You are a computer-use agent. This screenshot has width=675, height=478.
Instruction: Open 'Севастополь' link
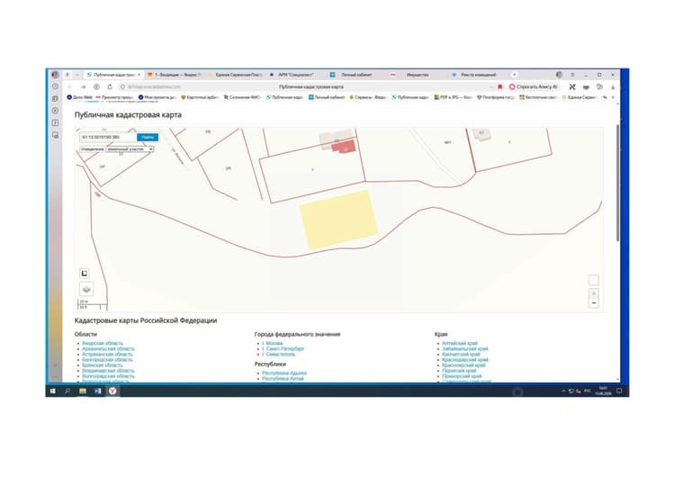(281, 354)
